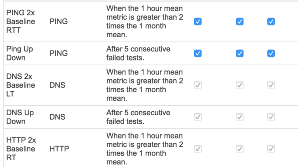The width and height of the screenshot is (298, 167).
Task: Click third checkbox for HTTP 2x Baseline RT
Action: pos(271,149)
